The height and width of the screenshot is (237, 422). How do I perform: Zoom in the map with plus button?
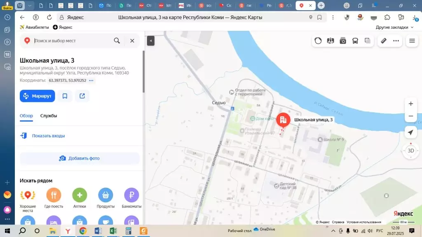point(411,104)
